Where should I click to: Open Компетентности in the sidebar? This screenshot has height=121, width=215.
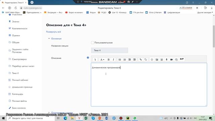pyautogui.click(x=19, y=28)
